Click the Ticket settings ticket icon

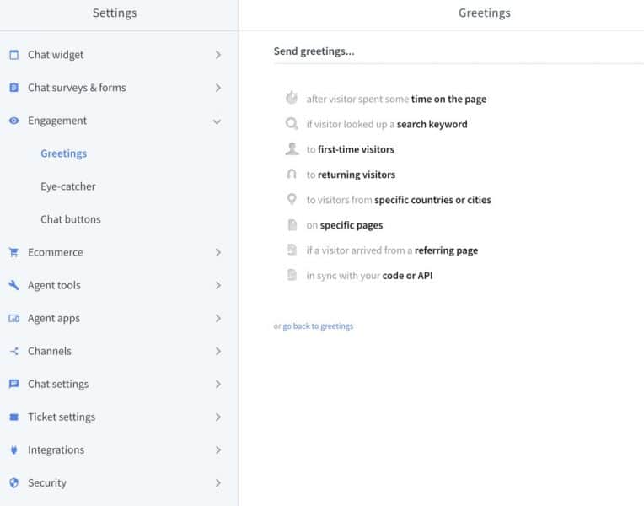13,417
